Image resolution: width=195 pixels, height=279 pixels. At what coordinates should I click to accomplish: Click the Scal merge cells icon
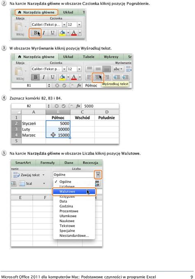pos(22,183)
